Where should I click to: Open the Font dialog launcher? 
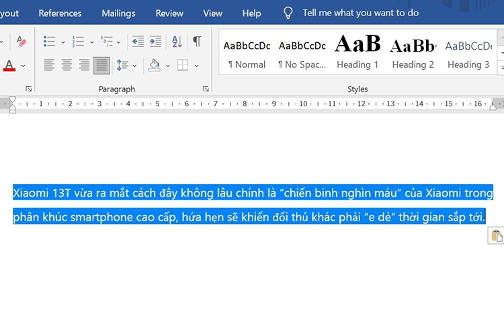29,89
